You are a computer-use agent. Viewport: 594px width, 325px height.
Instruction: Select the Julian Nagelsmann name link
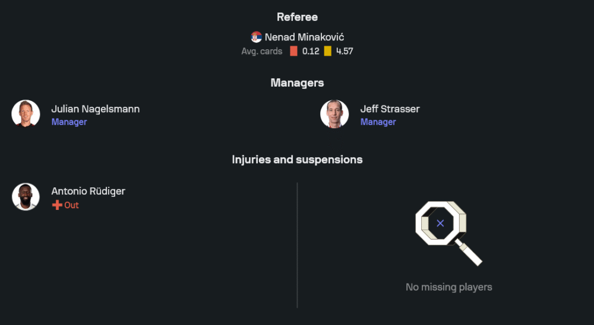96,109
